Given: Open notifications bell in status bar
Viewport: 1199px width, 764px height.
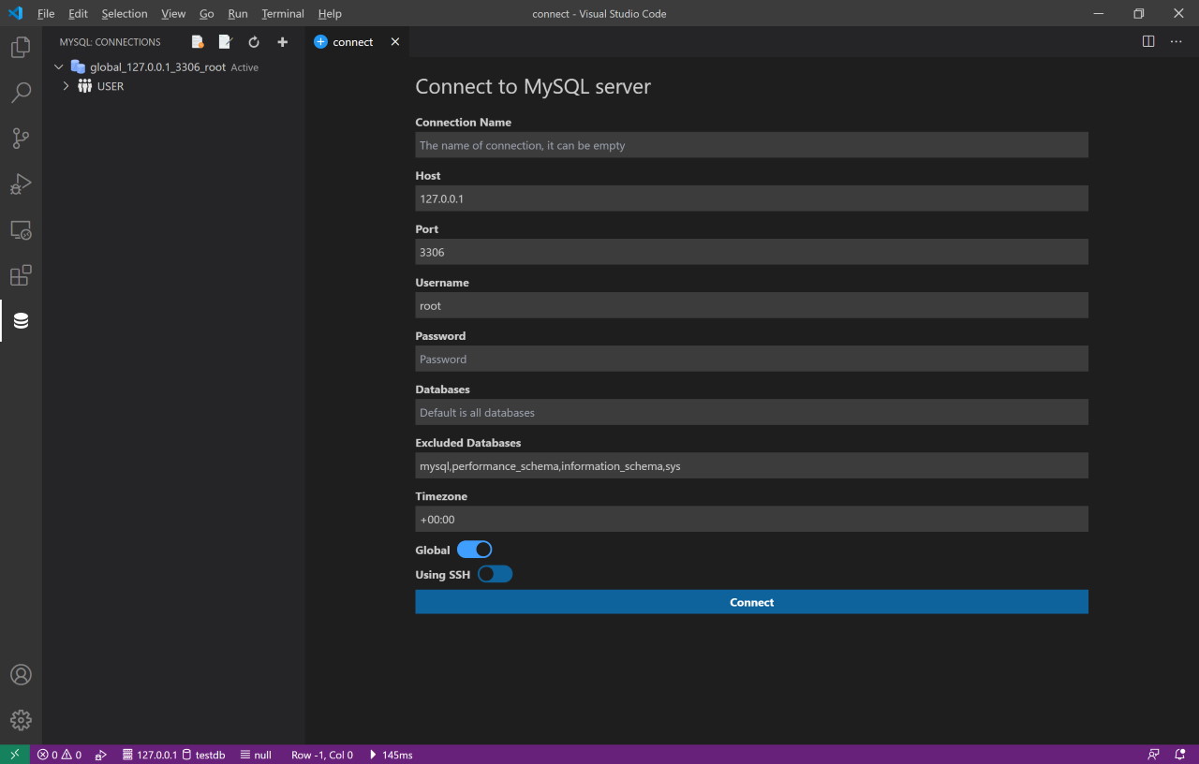Looking at the screenshot, I should (1180, 755).
